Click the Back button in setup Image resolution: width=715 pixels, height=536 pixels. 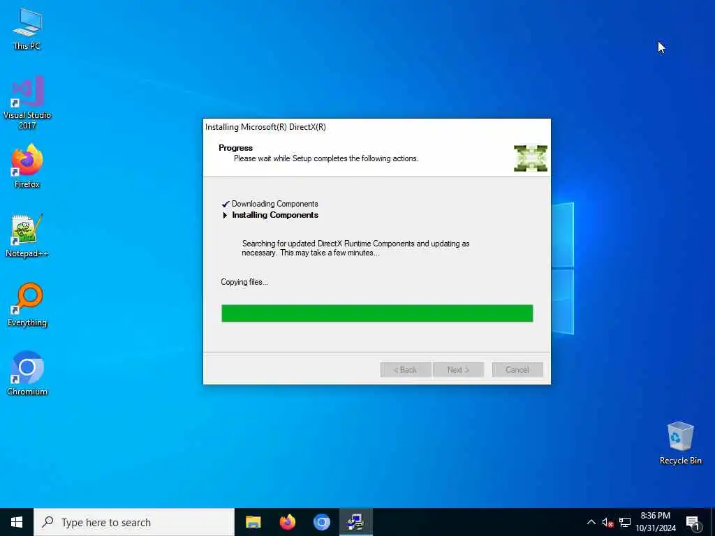[x=406, y=370]
